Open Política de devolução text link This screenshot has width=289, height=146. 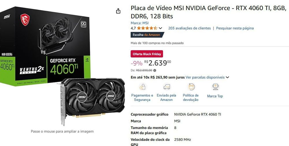(x=190, y=98)
